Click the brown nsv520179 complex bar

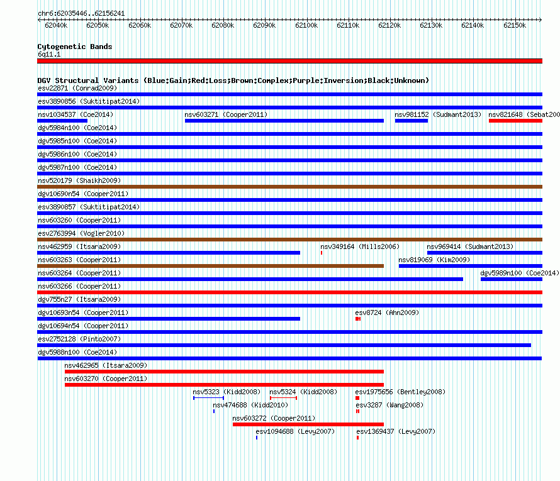tap(289, 187)
